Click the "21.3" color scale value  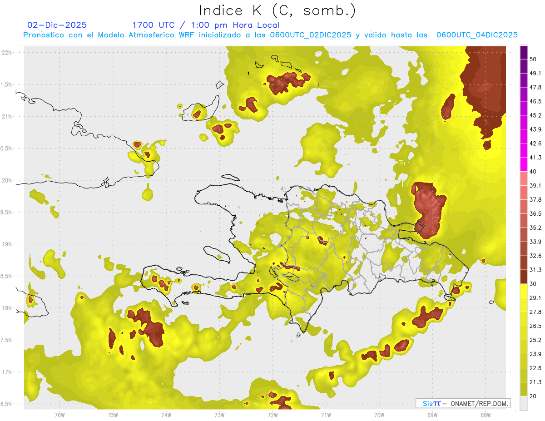[x=535, y=382]
